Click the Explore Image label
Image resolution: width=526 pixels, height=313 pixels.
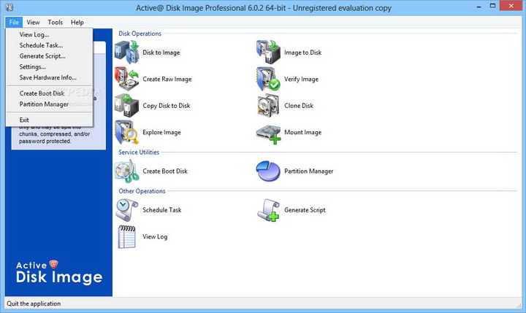[x=161, y=132]
